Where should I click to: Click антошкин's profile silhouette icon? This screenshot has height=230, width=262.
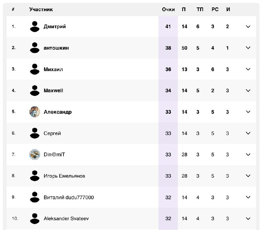[x=35, y=48]
